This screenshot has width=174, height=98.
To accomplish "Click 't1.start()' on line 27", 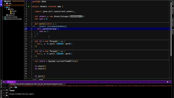I will 40,66.
